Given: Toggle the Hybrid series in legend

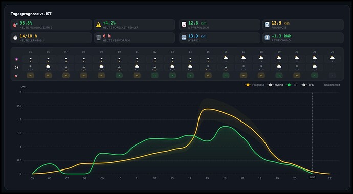Looking at the screenshot, I should click(275, 85).
